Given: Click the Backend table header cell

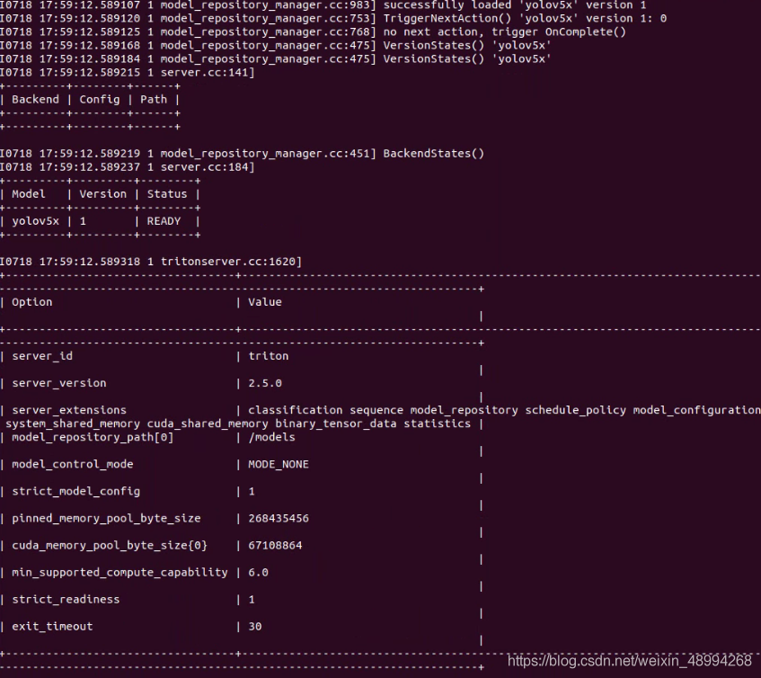Looking at the screenshot, I should click(35, 100).
